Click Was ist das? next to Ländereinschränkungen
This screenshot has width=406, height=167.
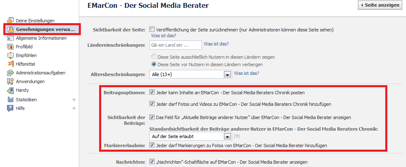(x=216, y=44)
